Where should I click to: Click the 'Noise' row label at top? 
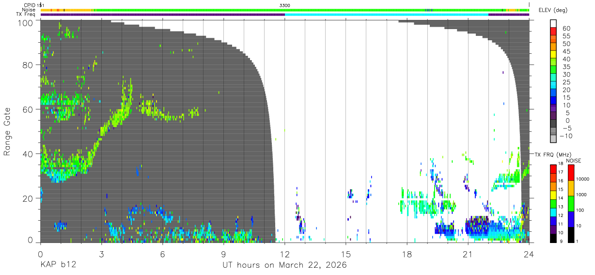click(29, 10)
